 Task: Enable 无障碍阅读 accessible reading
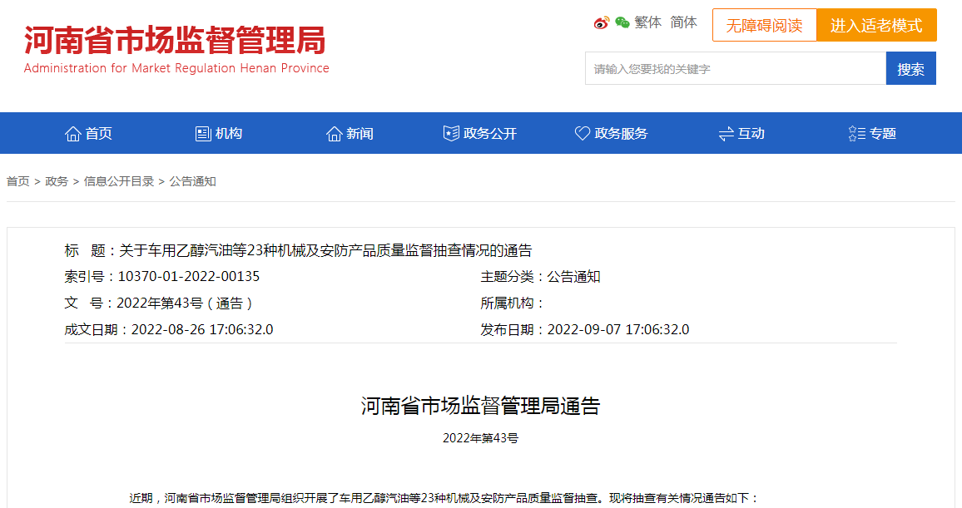(x=765, y=25)
